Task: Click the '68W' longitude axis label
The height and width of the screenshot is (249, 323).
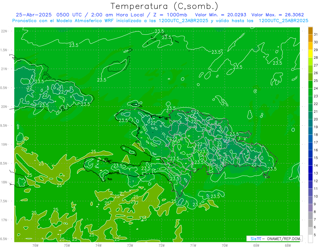Action: click(288, 245)
